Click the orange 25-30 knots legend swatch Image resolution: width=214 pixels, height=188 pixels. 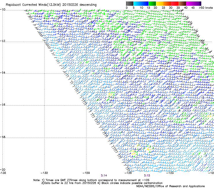pos(167,3)
